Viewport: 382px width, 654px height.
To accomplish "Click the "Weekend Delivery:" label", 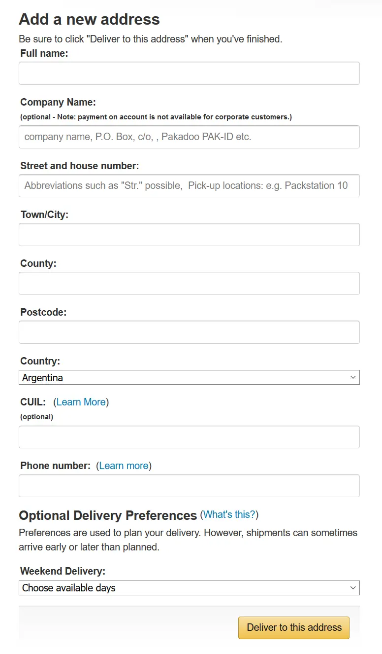I will click(63, 571).
